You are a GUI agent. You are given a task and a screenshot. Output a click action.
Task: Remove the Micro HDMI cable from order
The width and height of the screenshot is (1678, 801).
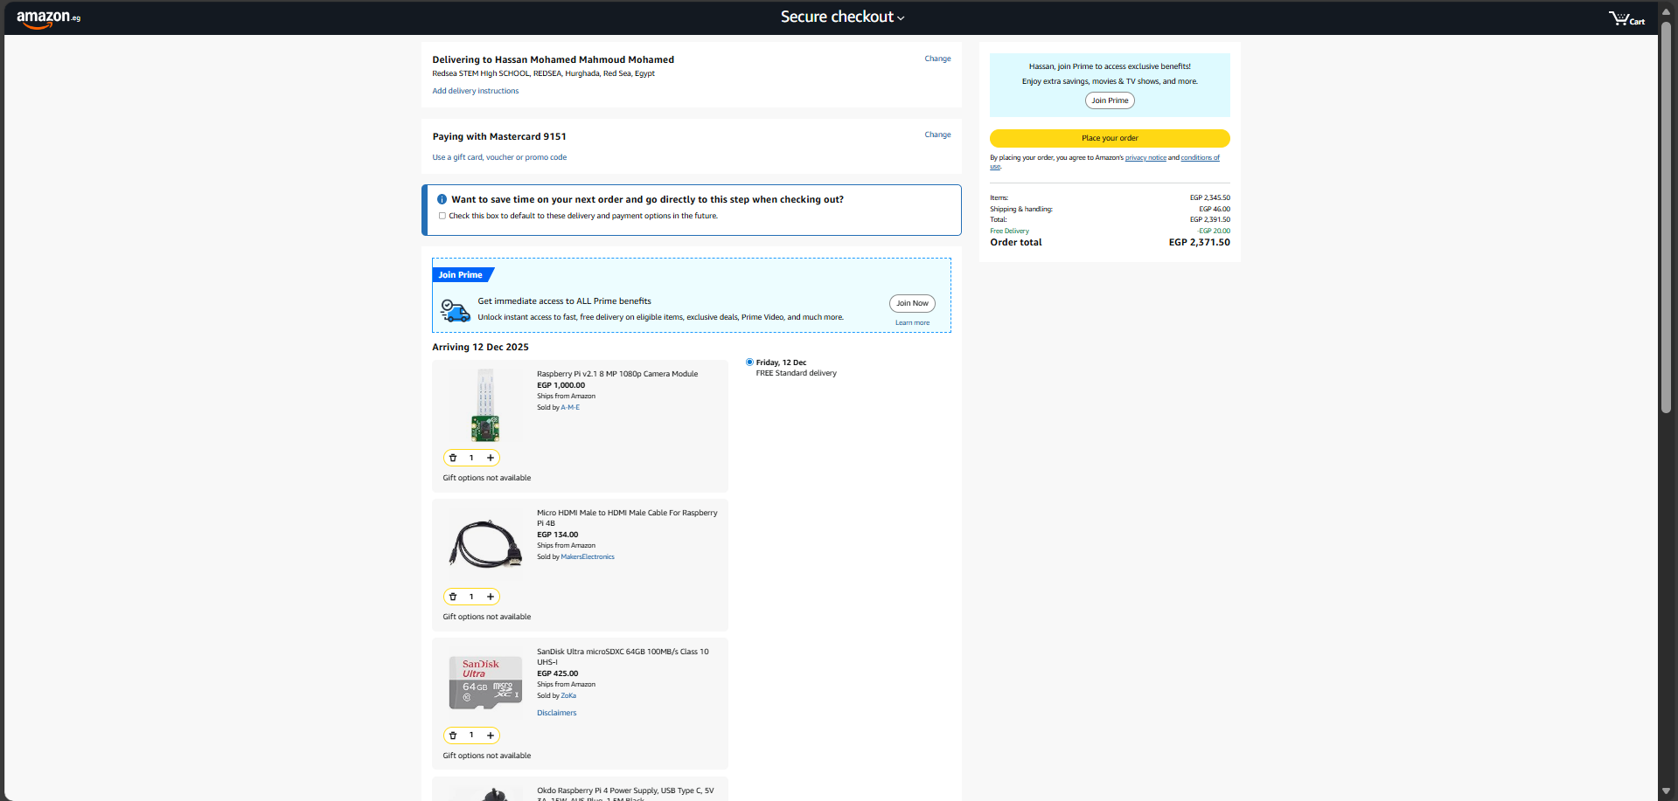(453, 597)
